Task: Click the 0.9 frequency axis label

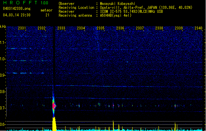Action: 3,75
